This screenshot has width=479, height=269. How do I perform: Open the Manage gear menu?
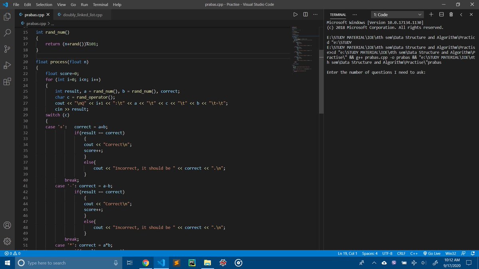pyautogui.click(x=7, y=242)
